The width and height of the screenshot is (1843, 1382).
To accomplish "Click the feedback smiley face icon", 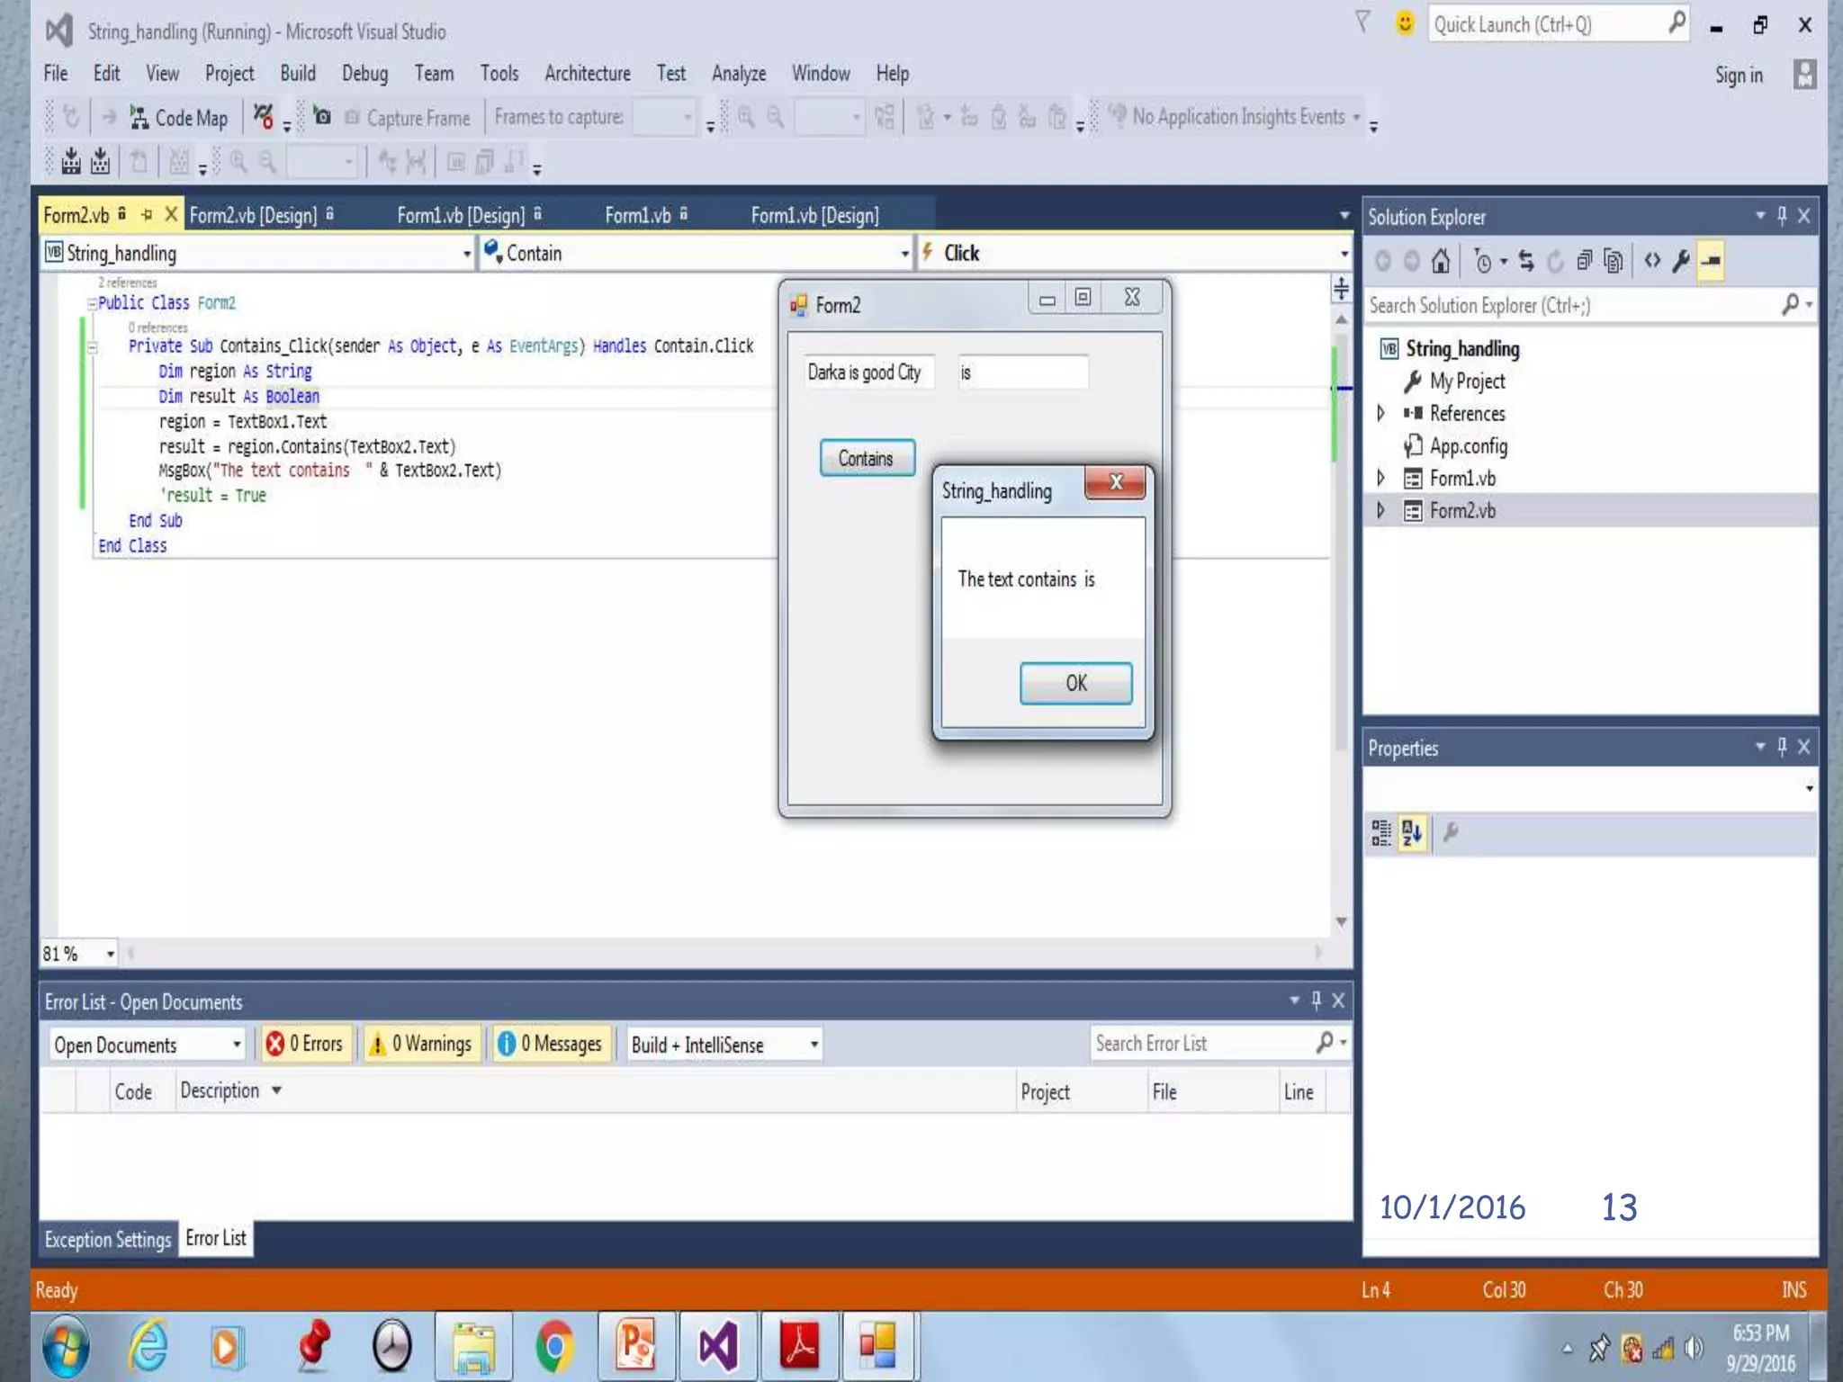I will [x=1404, y=23].
